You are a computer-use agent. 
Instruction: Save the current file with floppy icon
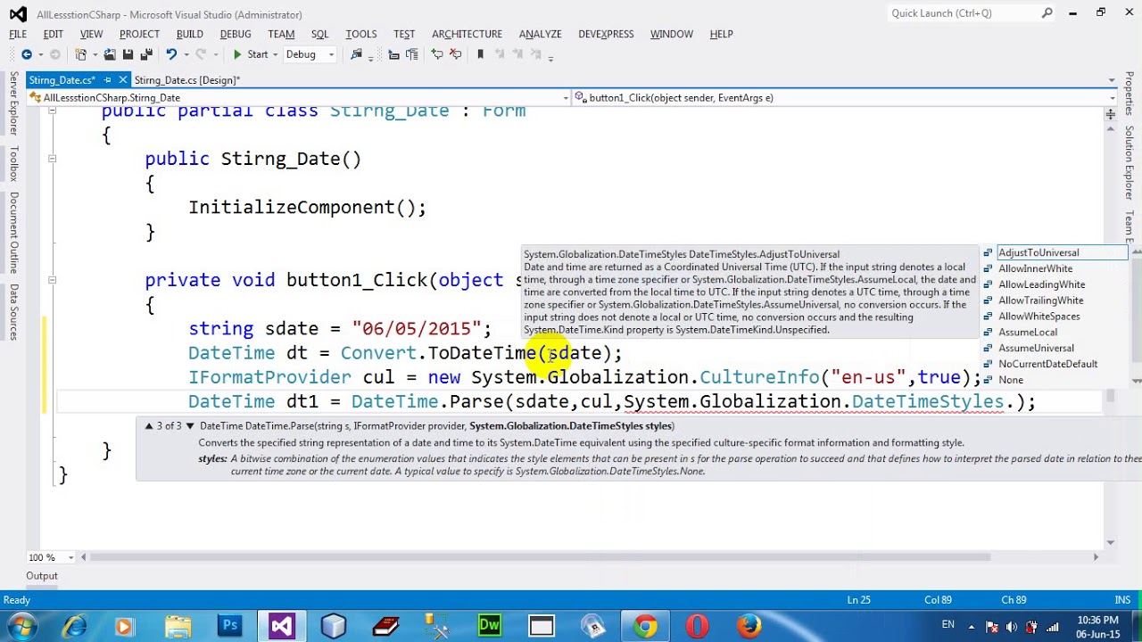(128, 54)
